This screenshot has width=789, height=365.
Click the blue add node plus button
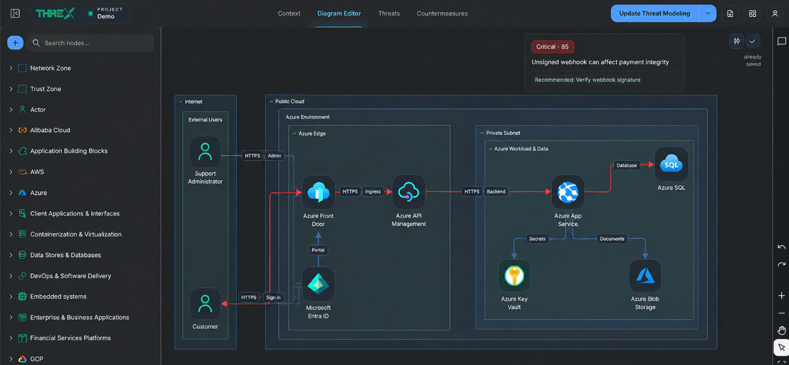click(15, 43)
